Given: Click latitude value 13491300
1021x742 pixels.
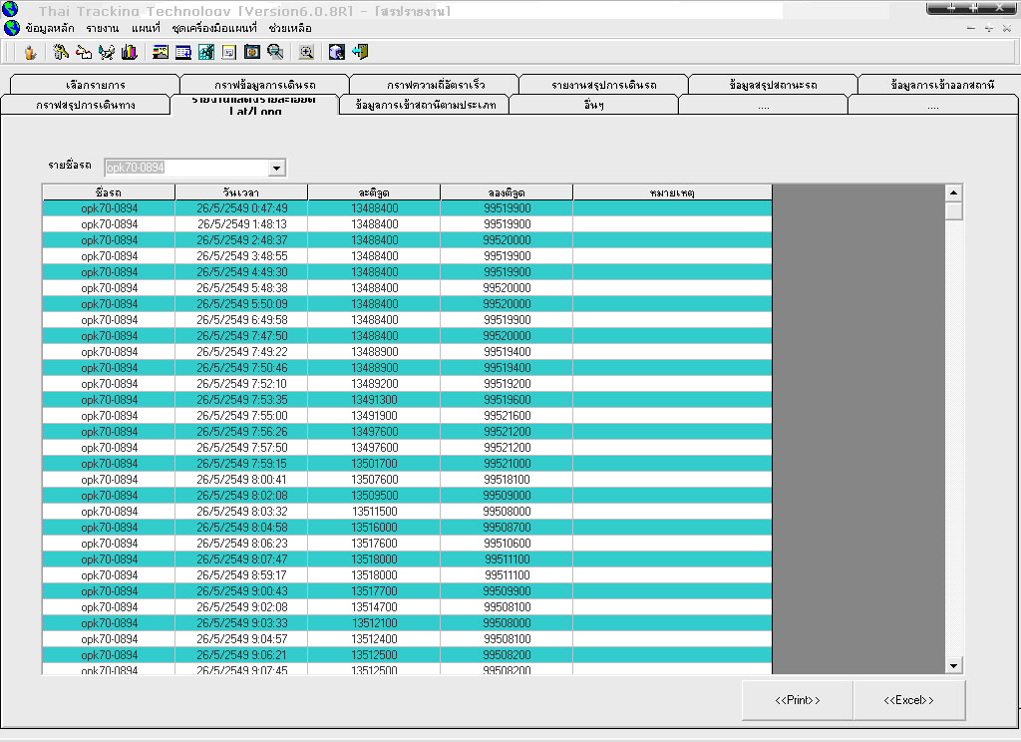Looking at the screenshot, I should coord(375,400).
